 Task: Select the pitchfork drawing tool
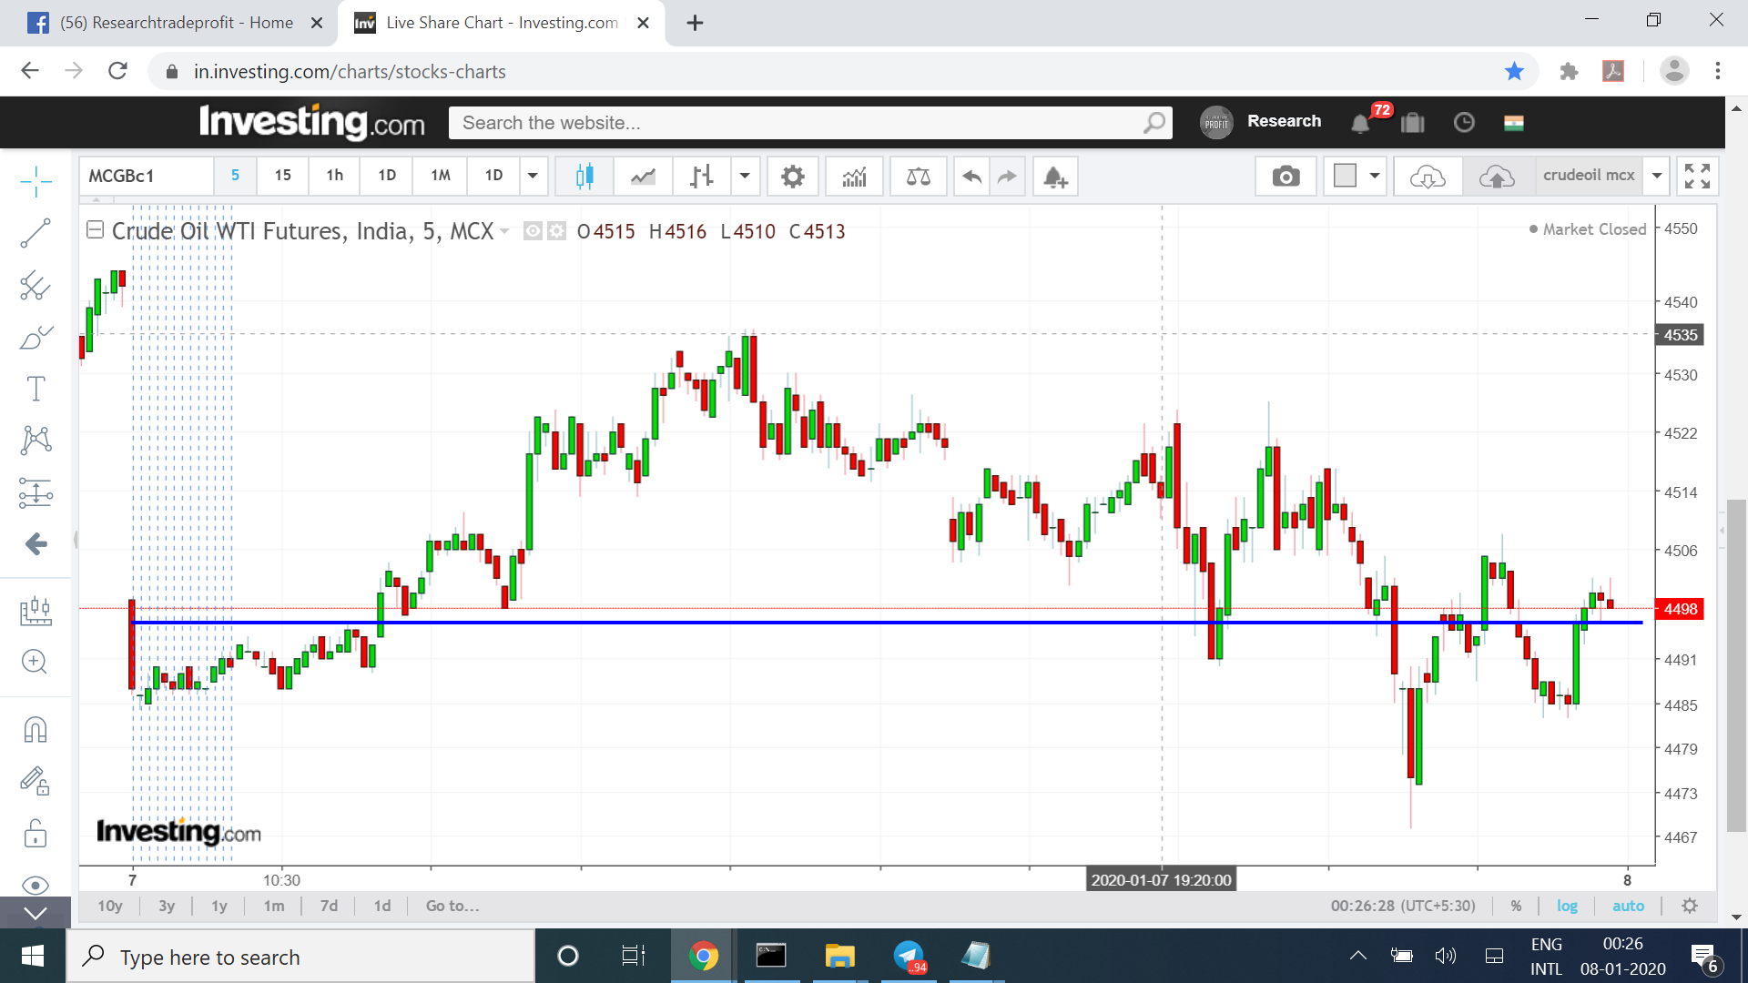coord(36,286)
